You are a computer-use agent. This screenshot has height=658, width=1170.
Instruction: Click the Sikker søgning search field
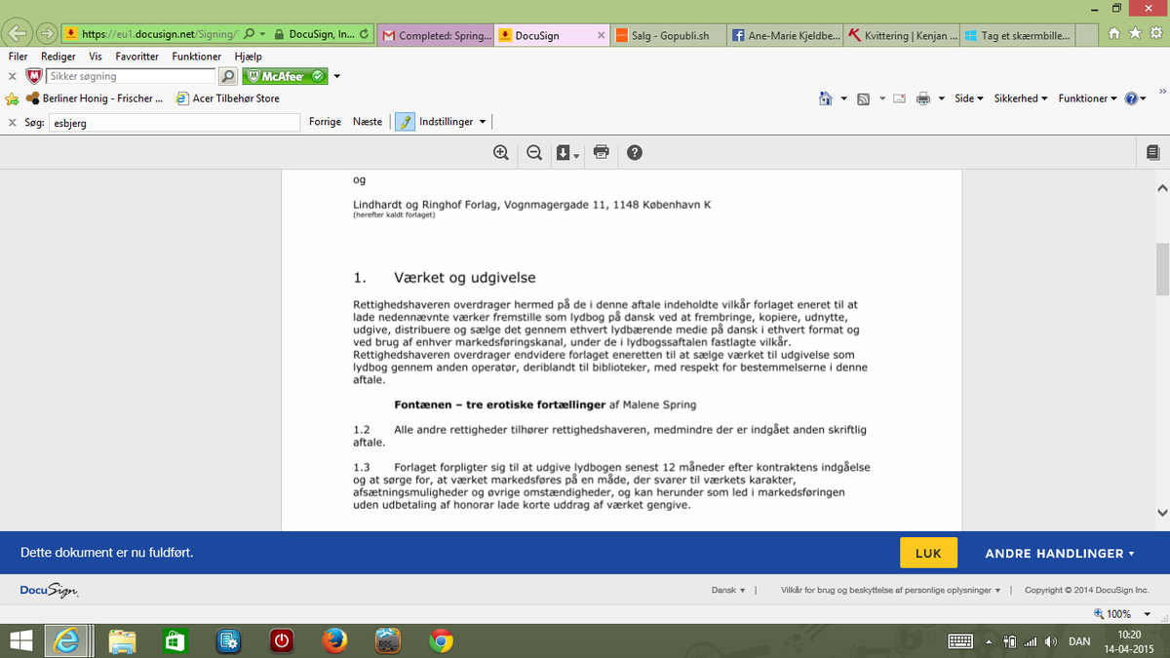(x=132, y=76)
